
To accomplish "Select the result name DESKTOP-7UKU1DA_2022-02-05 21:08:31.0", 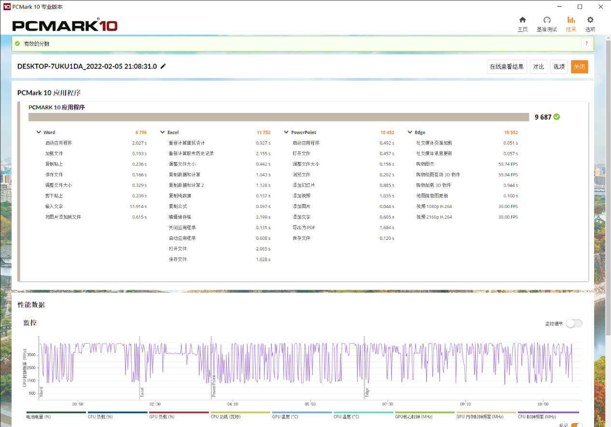I will [87, 67].
